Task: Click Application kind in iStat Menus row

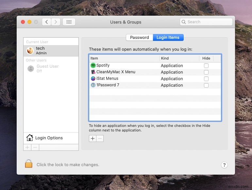Action: click(x=172, y=78)
